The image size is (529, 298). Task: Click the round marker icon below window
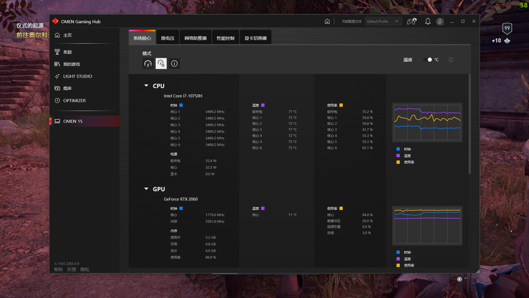click(459, 279)
